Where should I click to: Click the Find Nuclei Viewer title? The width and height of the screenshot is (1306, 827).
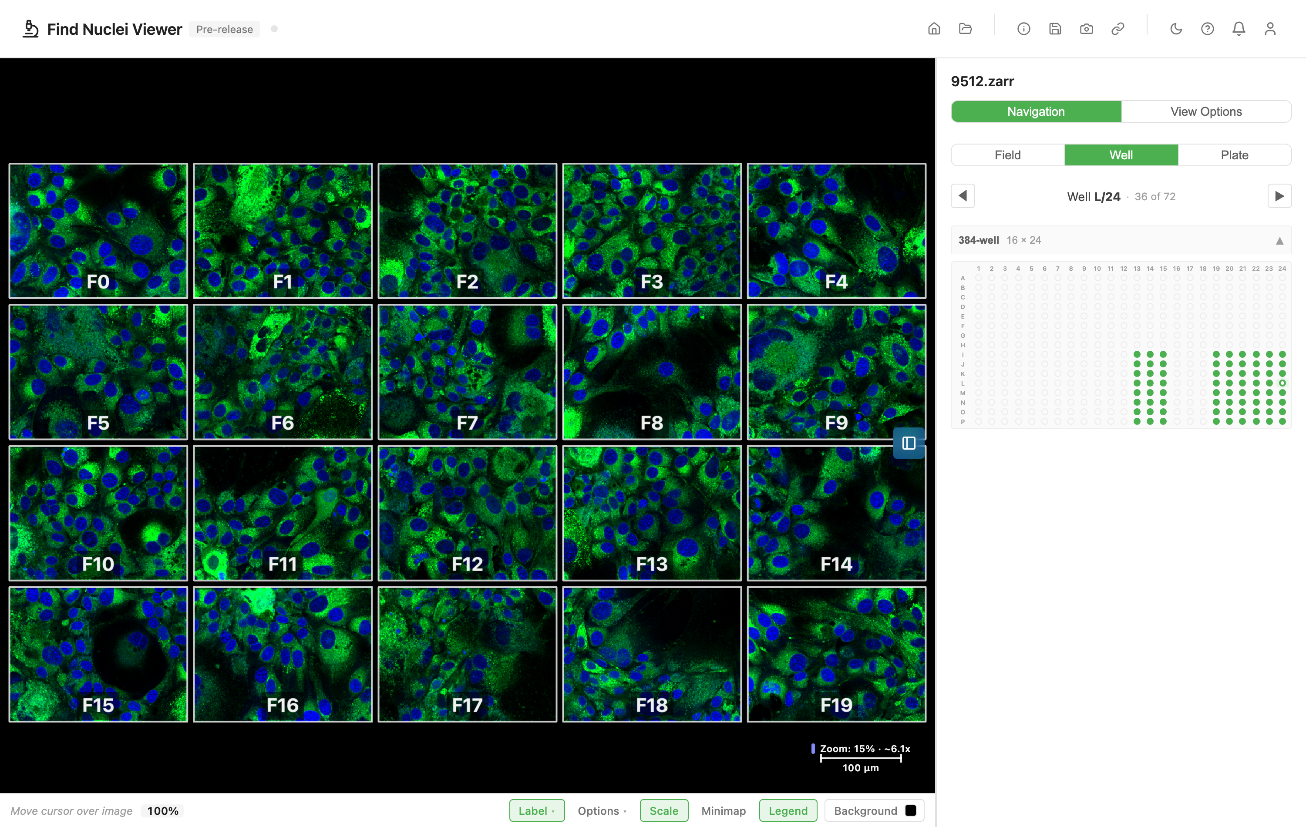pyautogui.click(x=114, y=29)
